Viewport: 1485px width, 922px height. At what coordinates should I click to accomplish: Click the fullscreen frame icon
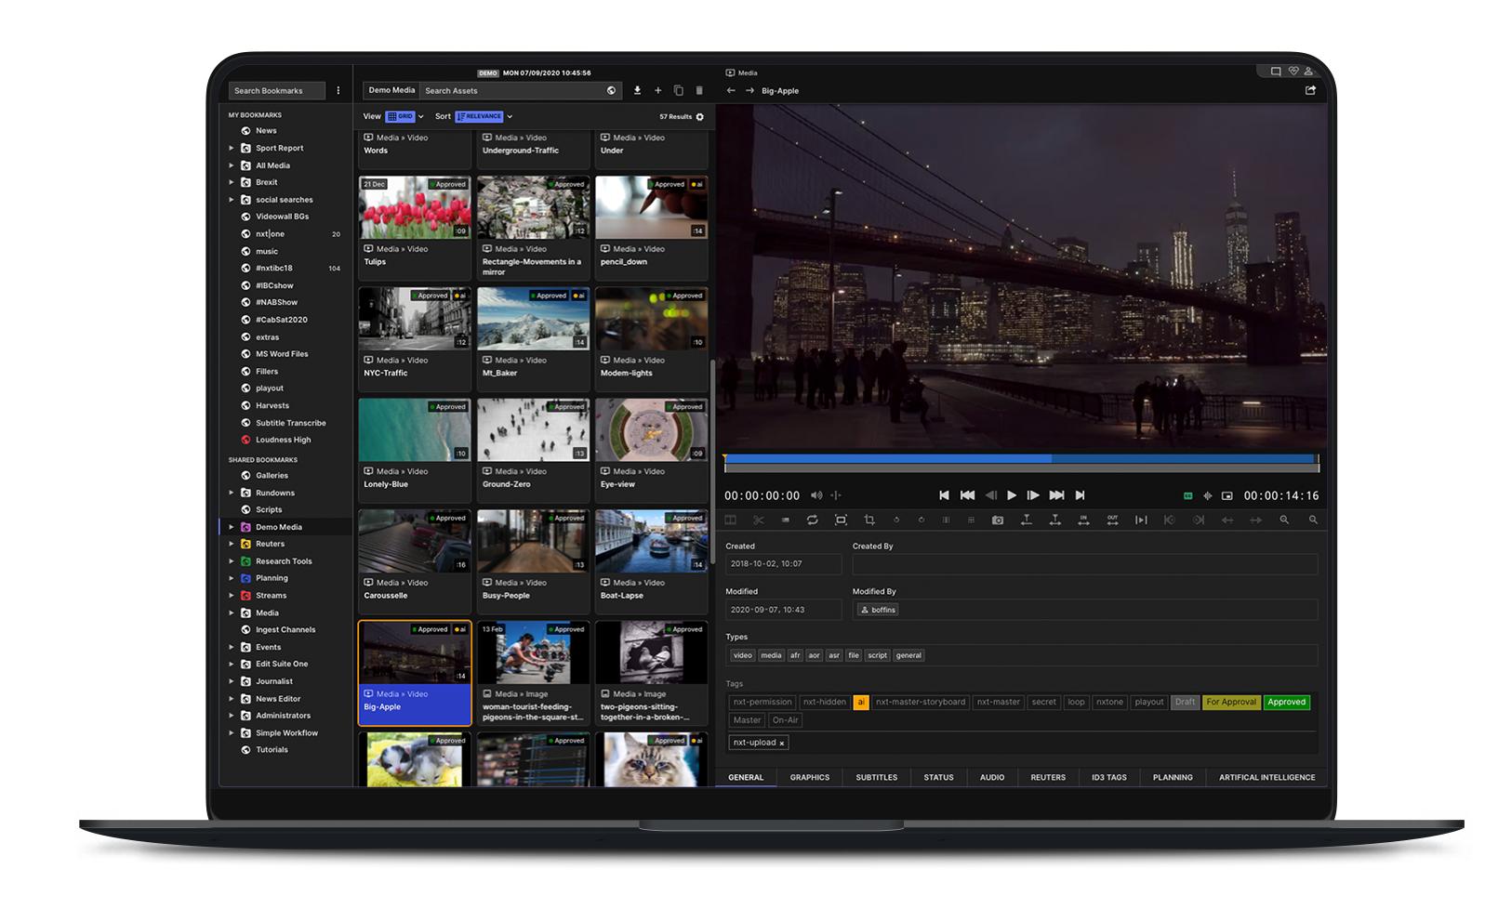(841, 520)
